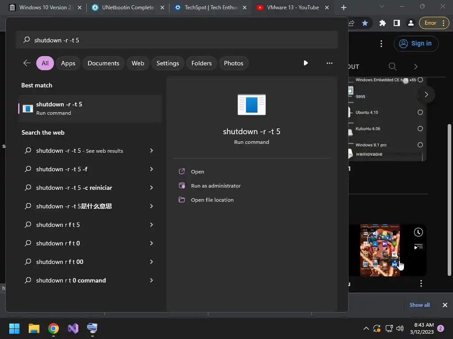Click the Windows Start button
Image resolution: width=453 pixels, height=339 pixels.
[14, 328]
